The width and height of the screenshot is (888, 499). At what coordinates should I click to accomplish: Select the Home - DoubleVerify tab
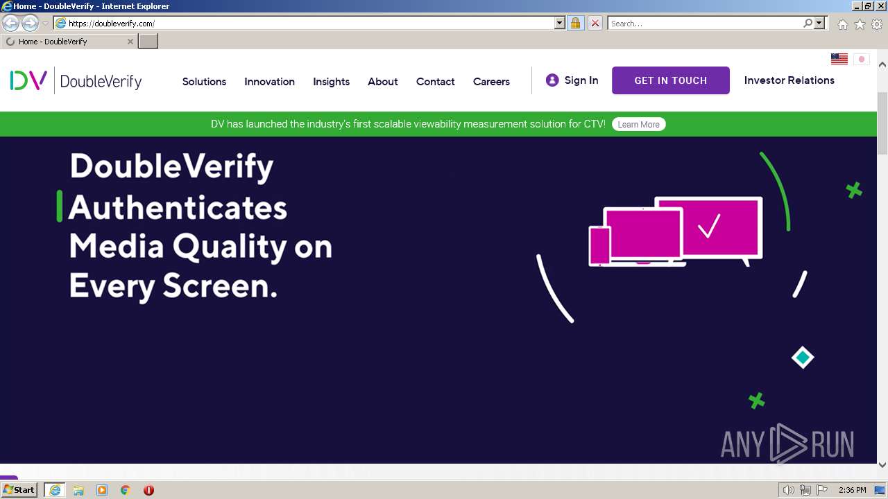69,42
